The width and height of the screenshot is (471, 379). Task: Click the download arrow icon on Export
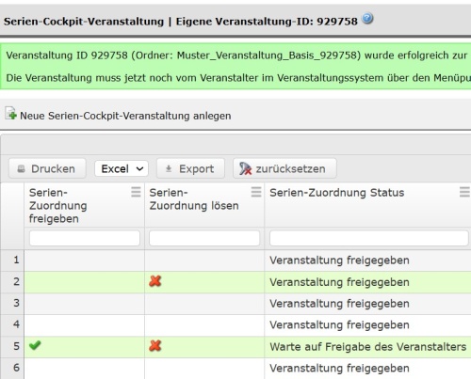(x=169, y=168)
